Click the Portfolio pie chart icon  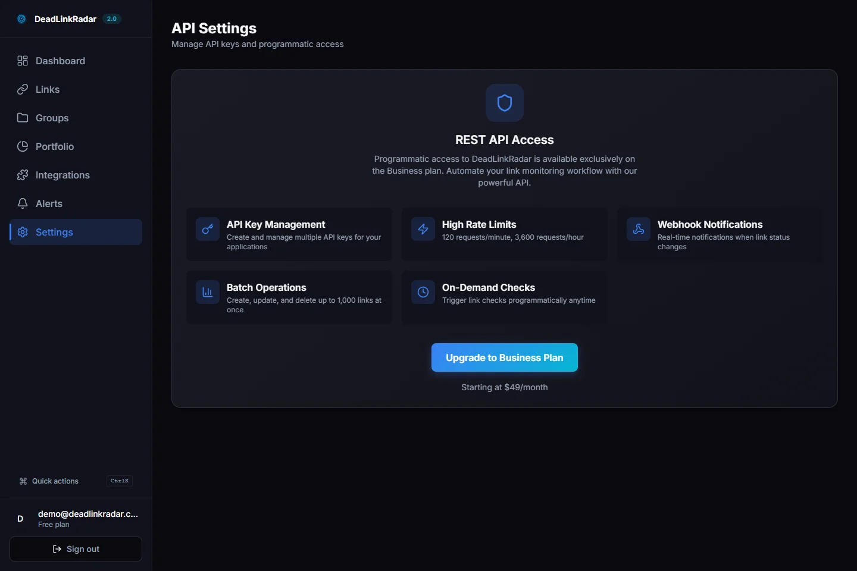point(23,146)
